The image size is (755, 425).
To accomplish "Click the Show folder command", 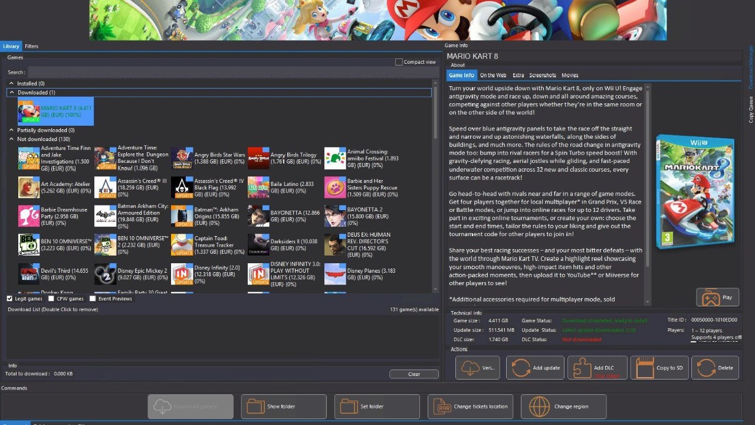I will [283, 407].
